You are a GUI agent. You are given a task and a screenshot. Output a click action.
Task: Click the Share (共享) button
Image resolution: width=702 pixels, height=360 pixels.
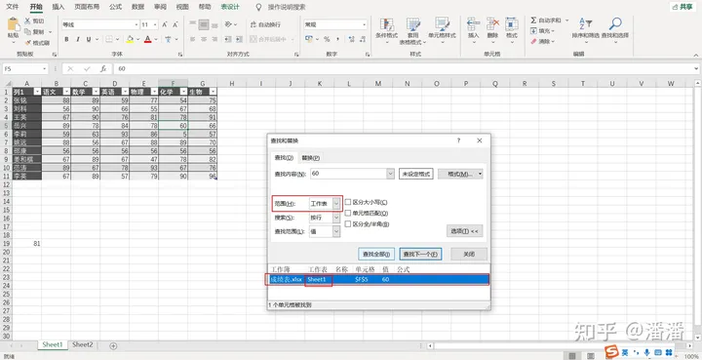[682, 7]
